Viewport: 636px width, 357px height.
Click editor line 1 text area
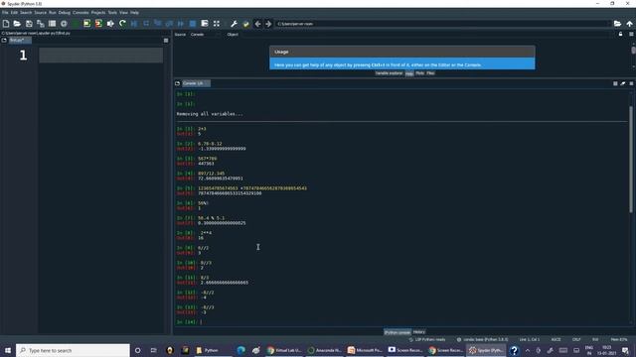[101, 56]
